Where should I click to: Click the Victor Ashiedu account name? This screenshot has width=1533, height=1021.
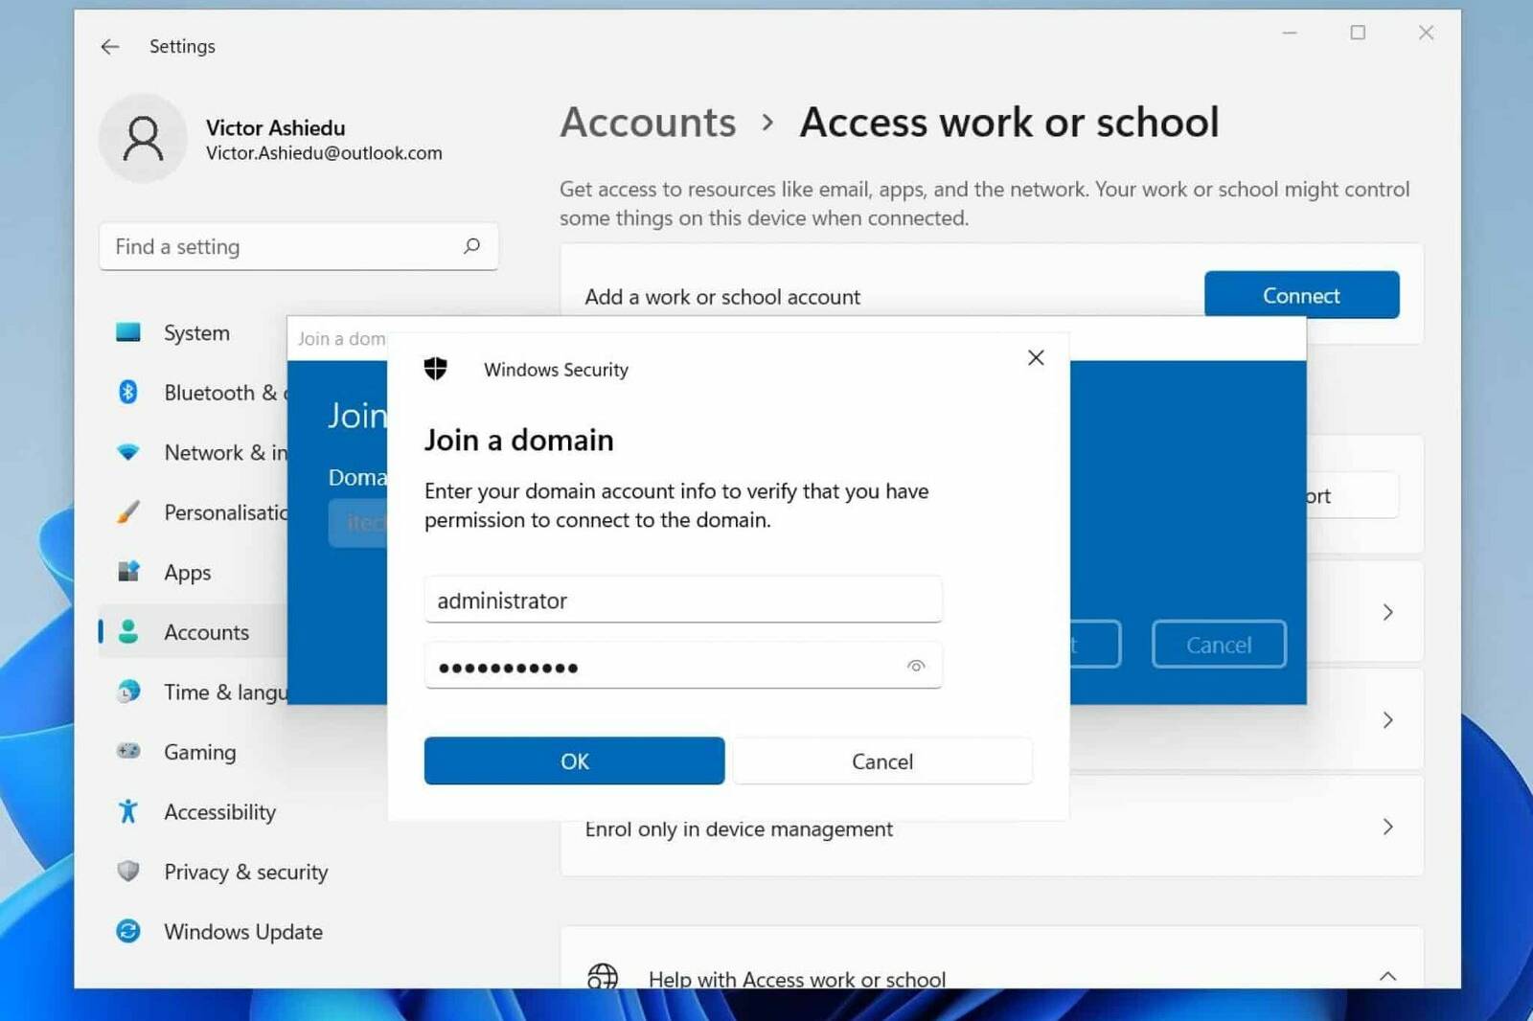[x=275, y=127]
